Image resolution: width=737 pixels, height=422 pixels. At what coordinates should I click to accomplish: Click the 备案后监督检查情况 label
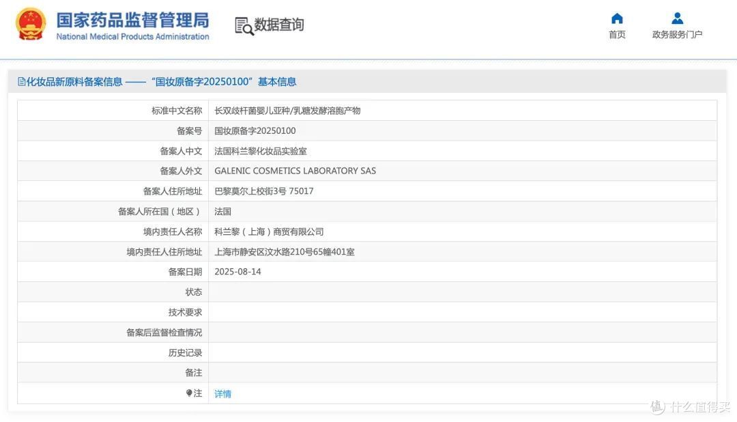164,332
